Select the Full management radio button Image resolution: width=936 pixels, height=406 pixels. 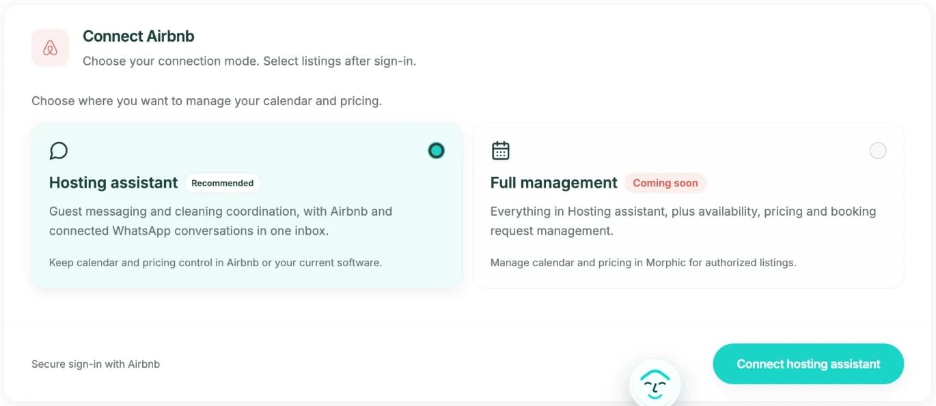[x=878, y=151]
